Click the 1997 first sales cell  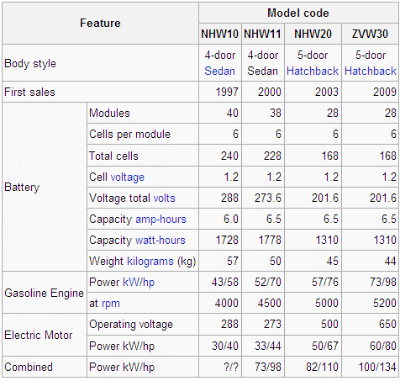220,92
